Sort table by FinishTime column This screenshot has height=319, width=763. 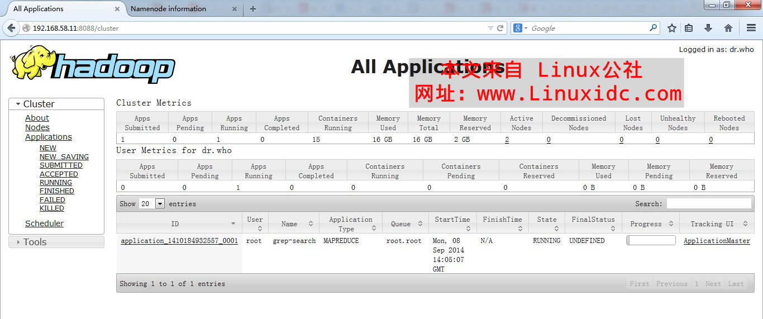coord(502,224)
